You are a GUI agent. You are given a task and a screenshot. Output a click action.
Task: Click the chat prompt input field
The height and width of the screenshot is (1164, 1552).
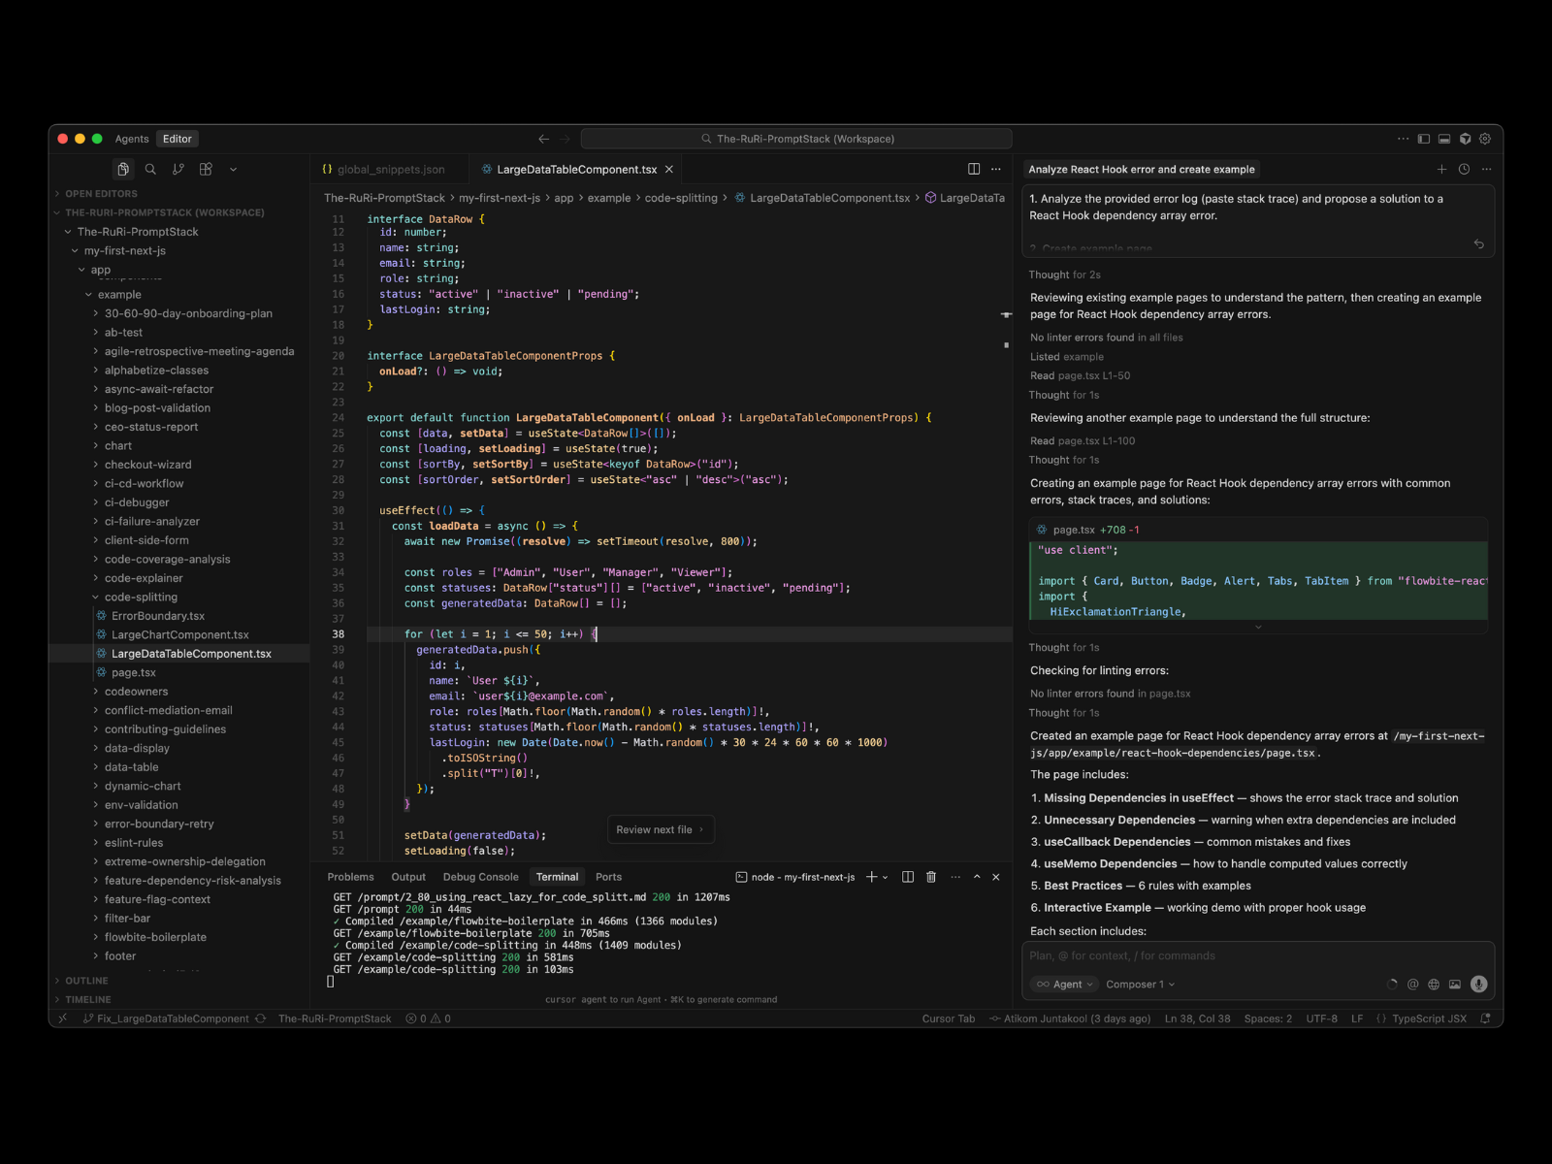click(1258, 955)
